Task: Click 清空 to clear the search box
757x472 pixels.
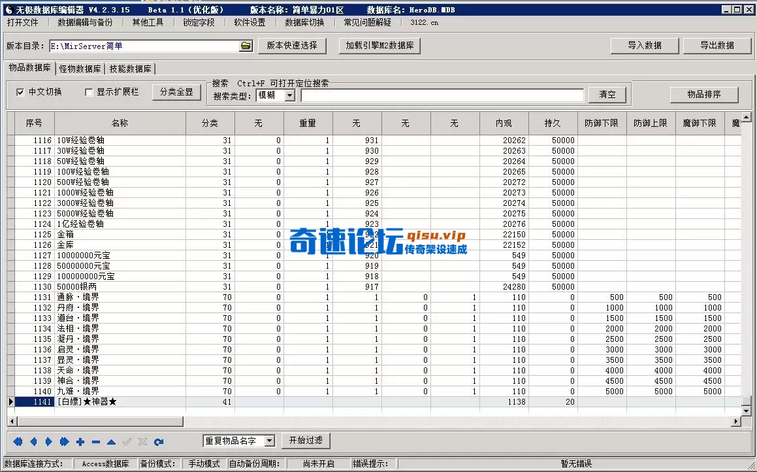Action: 607,94
